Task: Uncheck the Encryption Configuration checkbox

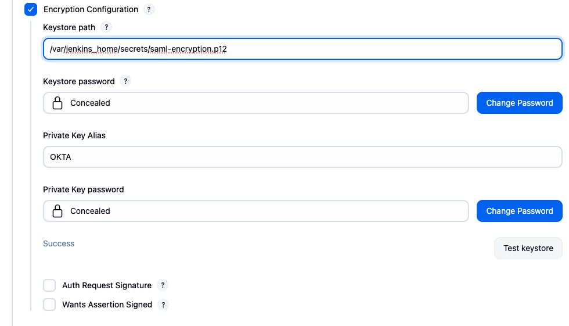Action: 31,9
